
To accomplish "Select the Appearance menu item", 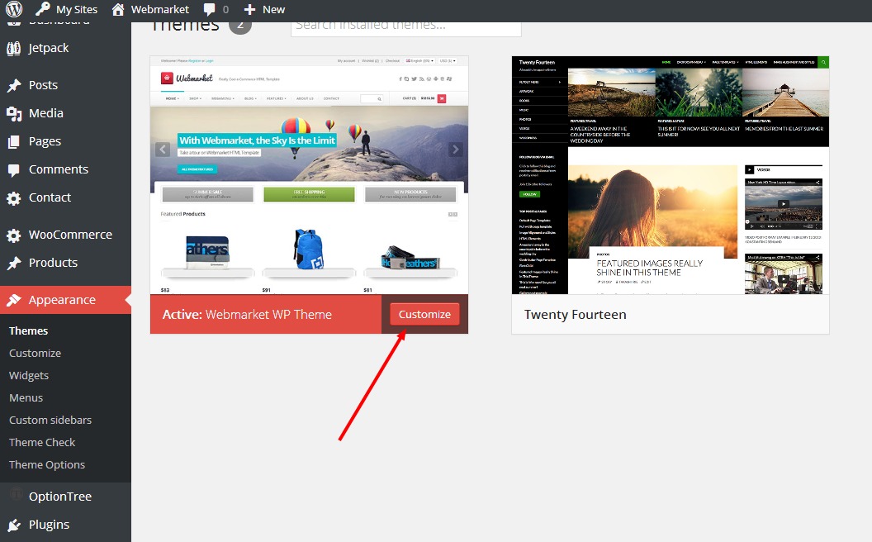I will pos(62,300).
